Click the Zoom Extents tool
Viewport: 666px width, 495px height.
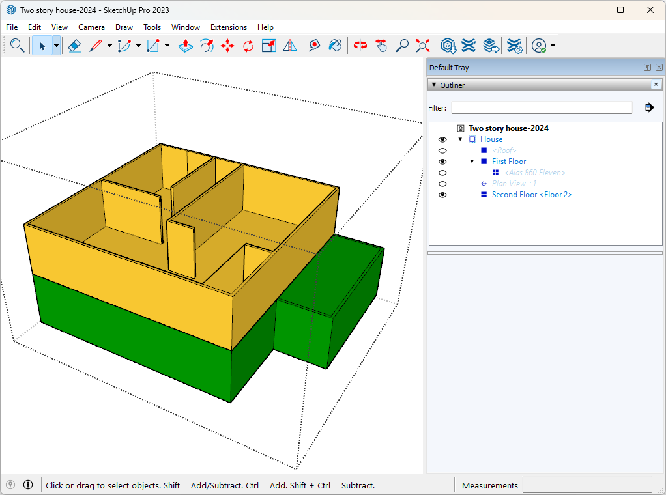tap(424, 46)
